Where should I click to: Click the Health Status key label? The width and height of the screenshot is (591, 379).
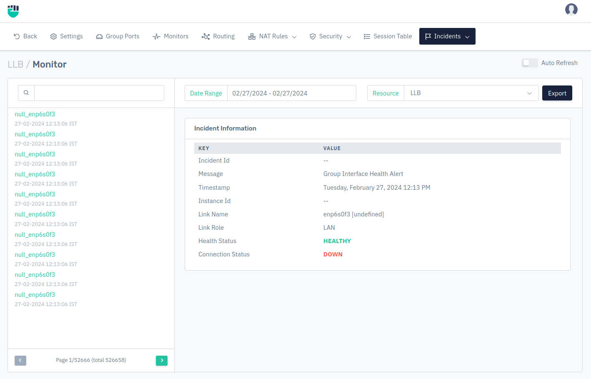217,241
